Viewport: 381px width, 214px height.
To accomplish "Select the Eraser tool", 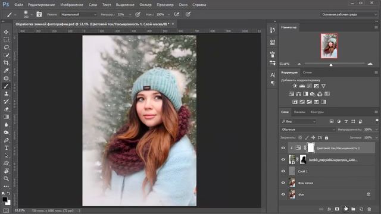I will click(x=7, y=109).
